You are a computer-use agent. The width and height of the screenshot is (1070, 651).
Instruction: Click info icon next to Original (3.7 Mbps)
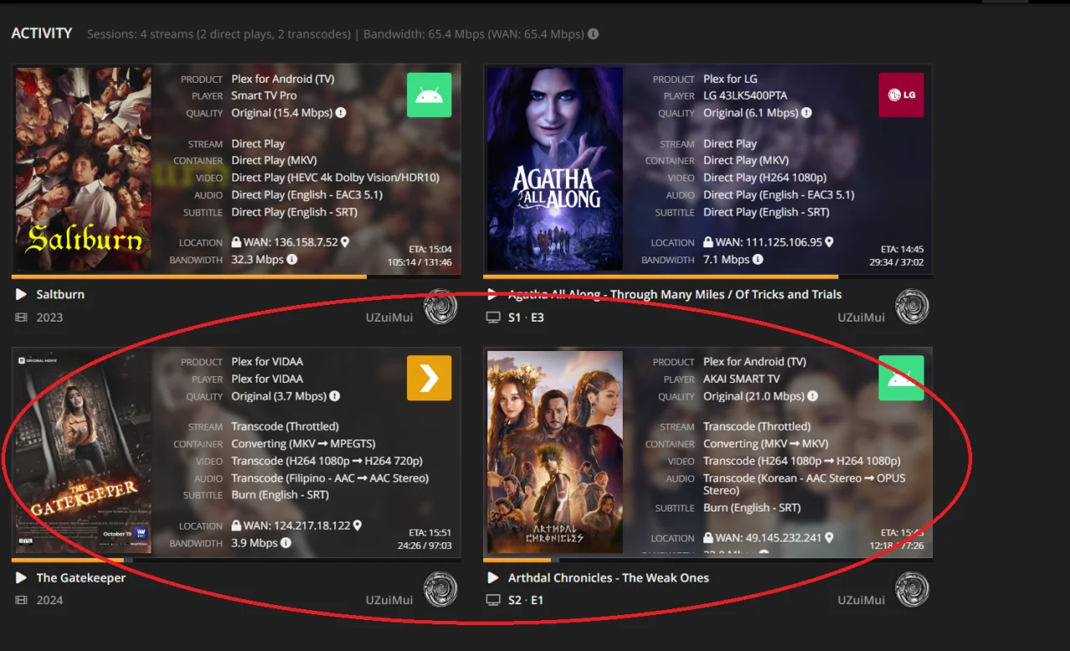334,396
